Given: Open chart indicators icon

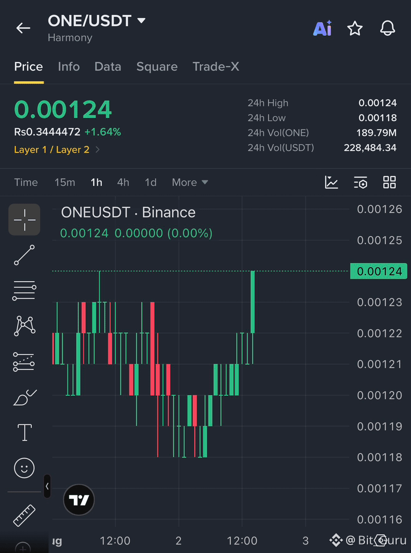Looking at the screenshot, I should [x=331, y=183].
